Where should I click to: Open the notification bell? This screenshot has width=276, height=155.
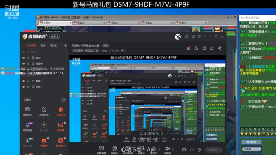pos(212,48)
